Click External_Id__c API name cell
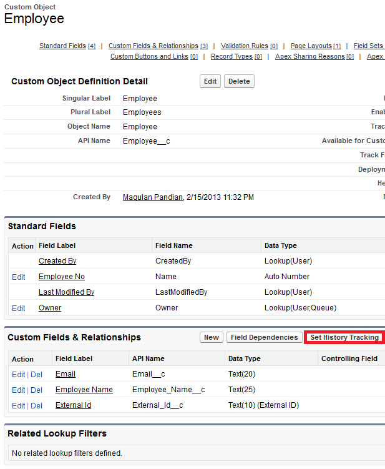The width and height of the screenshot is (385, 469). pyautogui.click(x=157, y=405)
